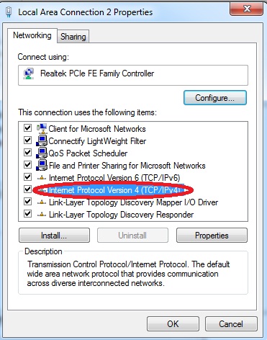Confirm the dialog with OK
This screenshot has width=267, height=340.
coord(173,324)
